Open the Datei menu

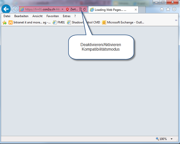(x=7, y=16)
